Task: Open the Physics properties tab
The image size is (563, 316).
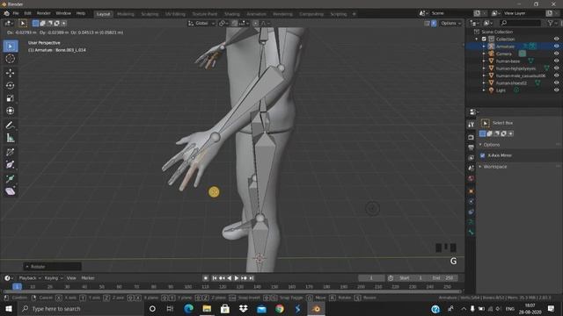Action: coord(472,201)
